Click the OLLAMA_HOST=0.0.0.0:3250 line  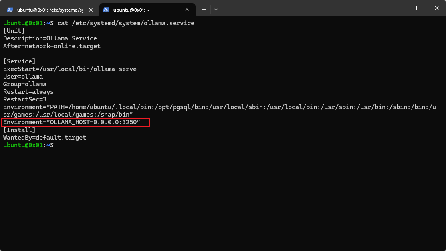click(x=72, y=122)
